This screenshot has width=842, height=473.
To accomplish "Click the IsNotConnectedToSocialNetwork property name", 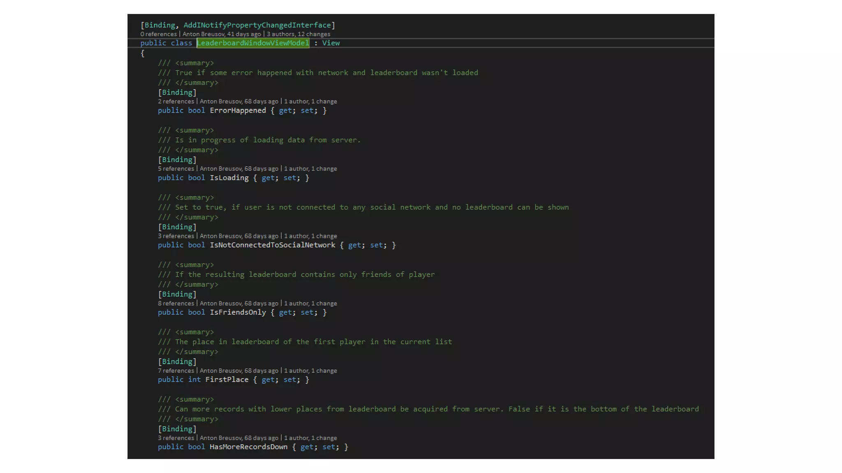I will 273,245.
